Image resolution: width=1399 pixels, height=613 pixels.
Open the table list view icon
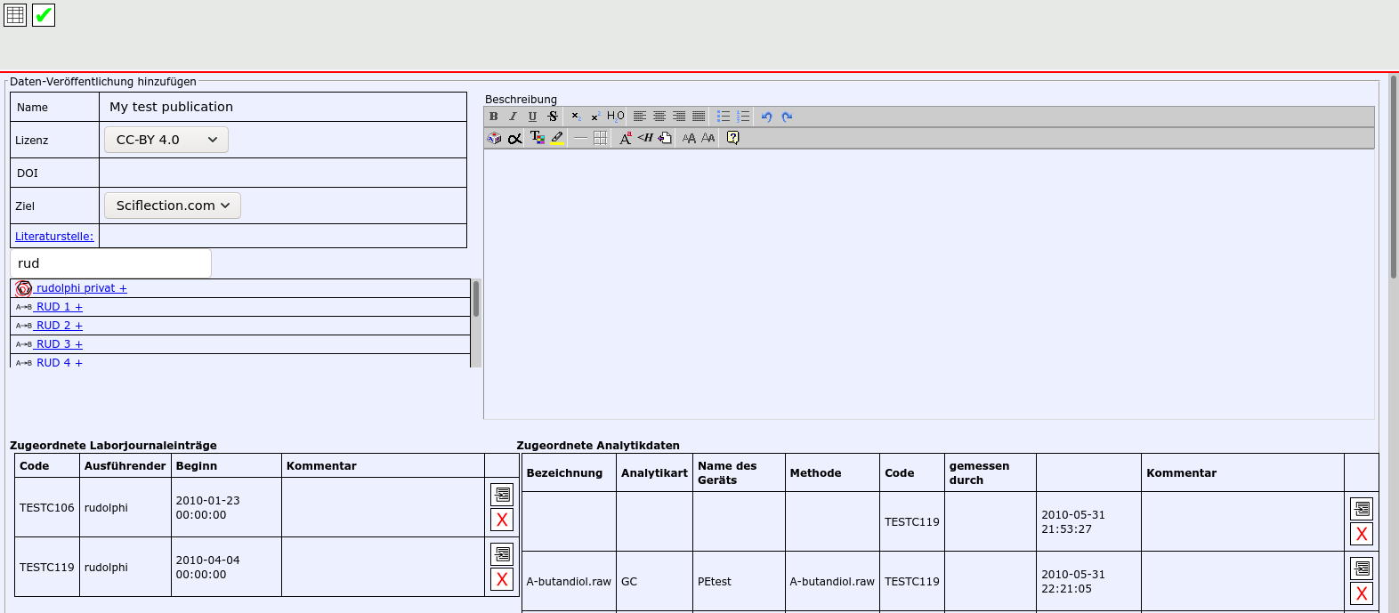pyautogui.click(x=15, y=15)
